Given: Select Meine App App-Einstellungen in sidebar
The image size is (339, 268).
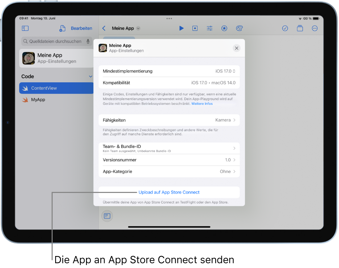Looking at the screenshot, I should click(56, 58).
